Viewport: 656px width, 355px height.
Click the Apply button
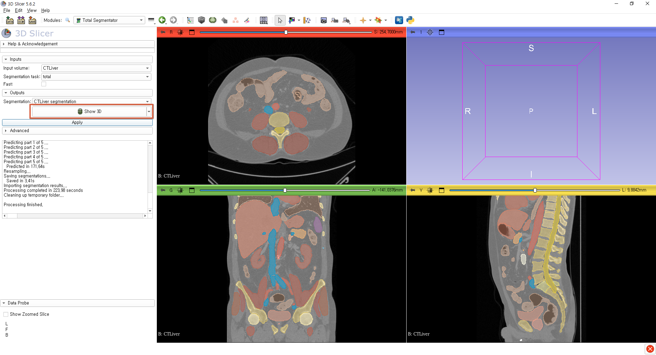(x=77, y=122)
